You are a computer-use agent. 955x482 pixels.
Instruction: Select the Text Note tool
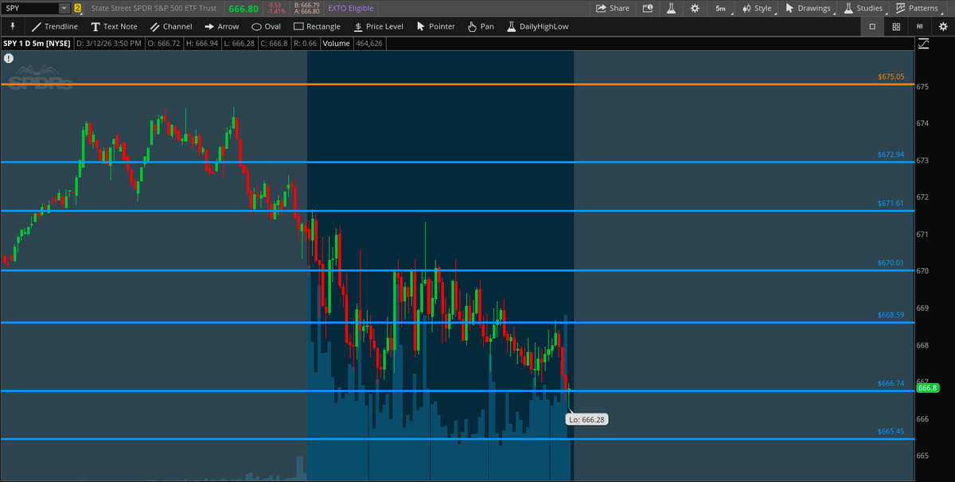114,26
